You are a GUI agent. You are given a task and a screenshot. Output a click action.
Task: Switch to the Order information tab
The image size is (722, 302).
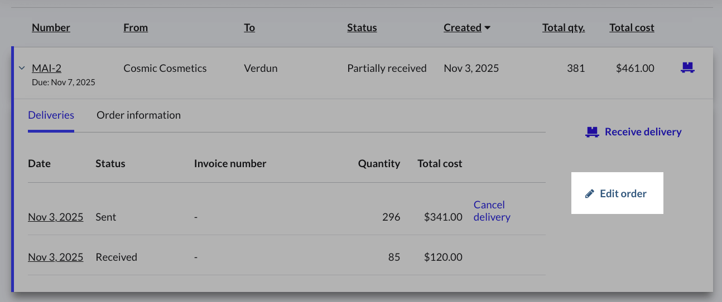(138, 115)
